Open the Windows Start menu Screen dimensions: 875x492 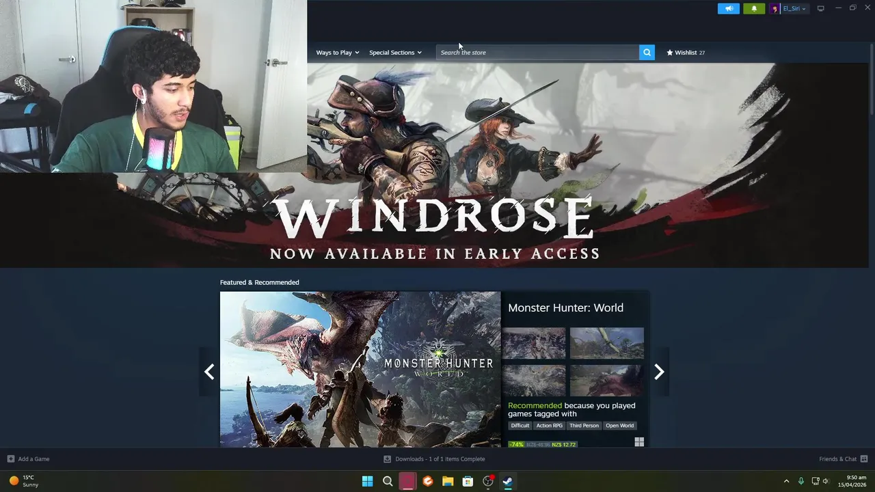pyautogui.click(x=367, y=481)
